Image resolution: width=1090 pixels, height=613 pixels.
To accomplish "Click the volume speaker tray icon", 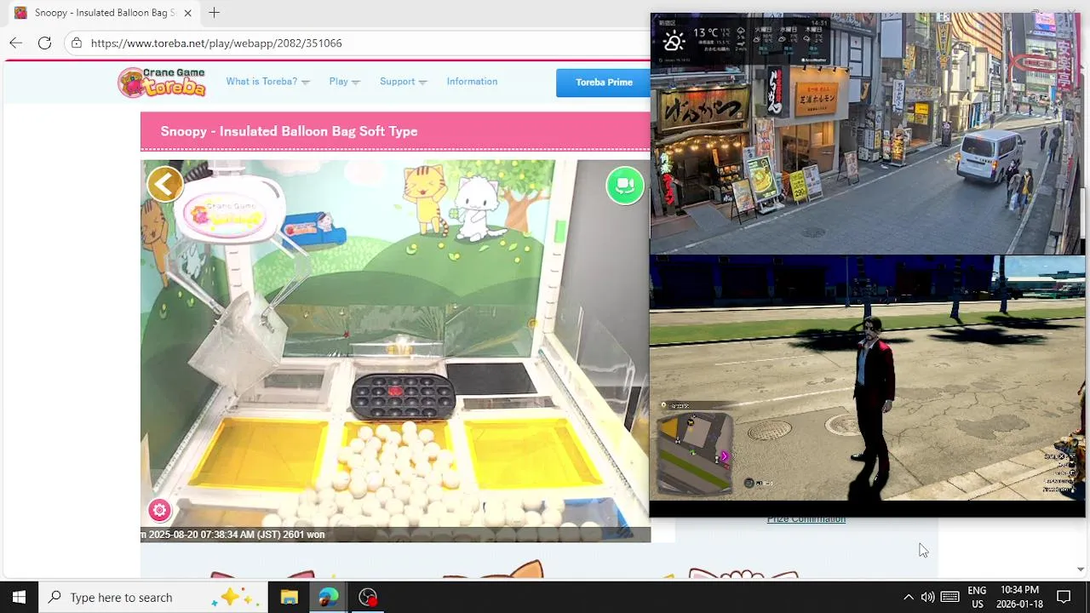I will click(928, 597).
